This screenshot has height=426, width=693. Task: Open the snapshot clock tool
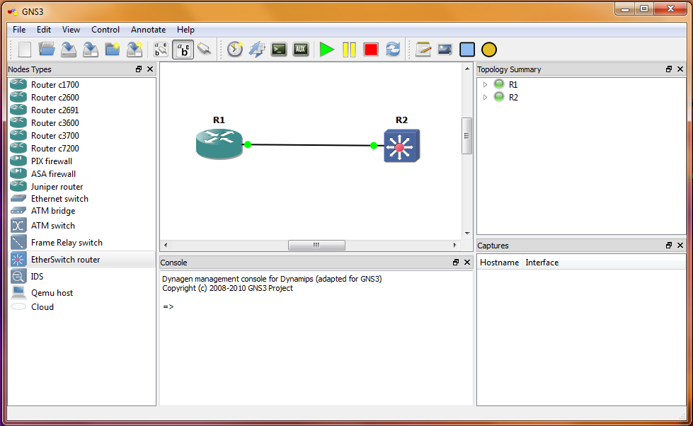(235, 50)
